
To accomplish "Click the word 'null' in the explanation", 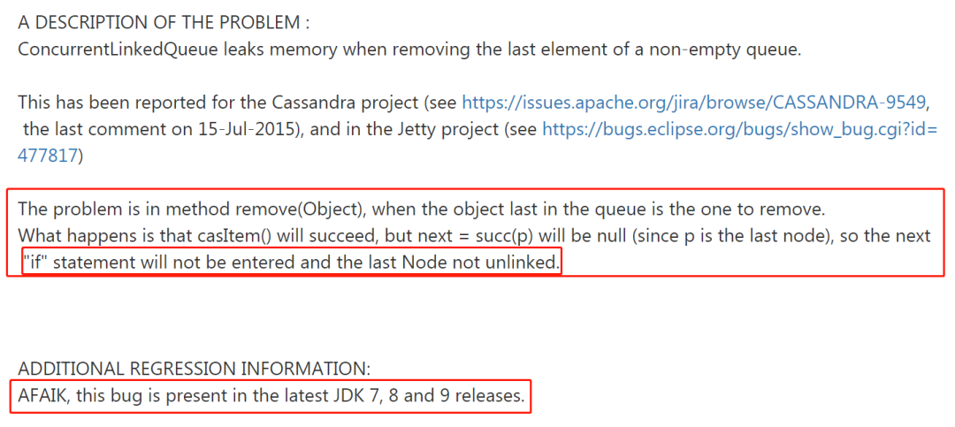I will pos(580,236).
